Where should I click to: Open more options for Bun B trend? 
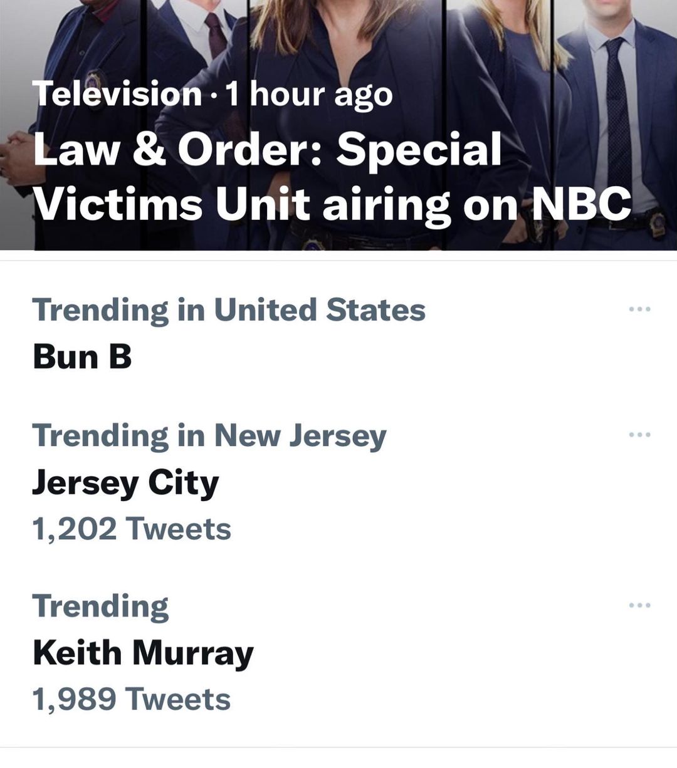click(x=639, y=309)
